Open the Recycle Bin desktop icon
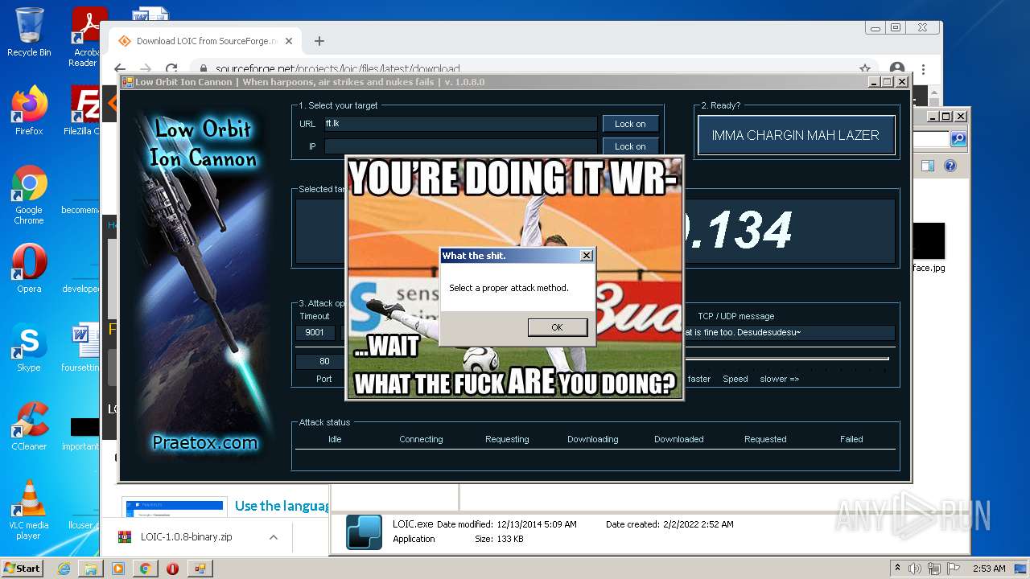 [29, 33]
